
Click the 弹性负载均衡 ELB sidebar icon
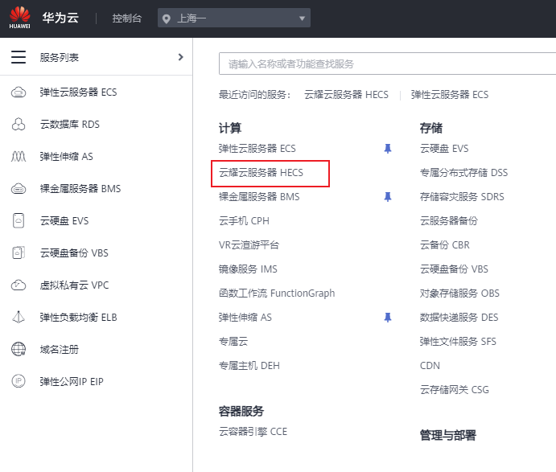19,317
